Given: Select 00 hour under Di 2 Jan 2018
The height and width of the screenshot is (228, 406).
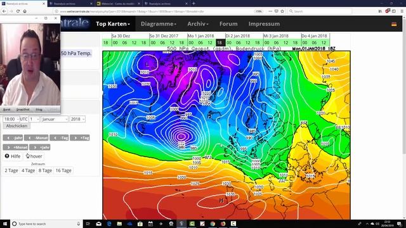Looking at the screenshot, I should [229, 42].
